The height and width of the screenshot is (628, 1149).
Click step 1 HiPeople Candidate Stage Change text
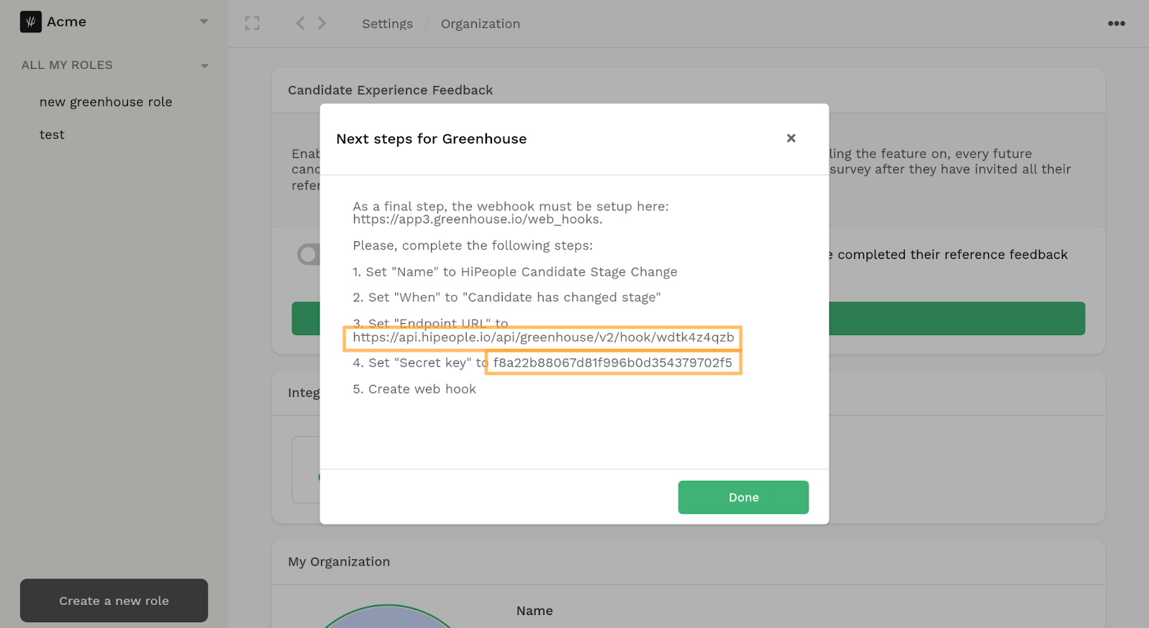click(x=515, y=272)
